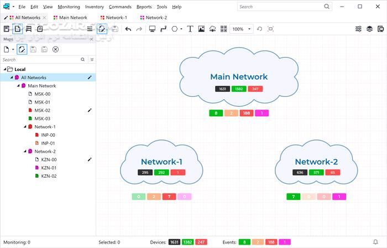Click the undo arrow in toolbar
This screenshot has width=387, height=248.
128,29
